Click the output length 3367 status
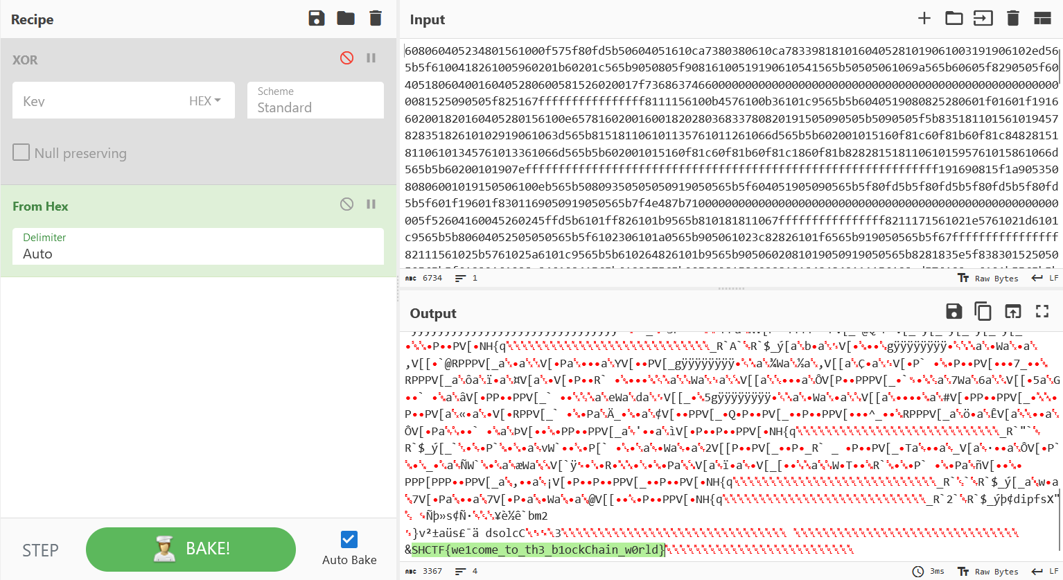The image size is (1063, 580). click(x=424, y=571)
